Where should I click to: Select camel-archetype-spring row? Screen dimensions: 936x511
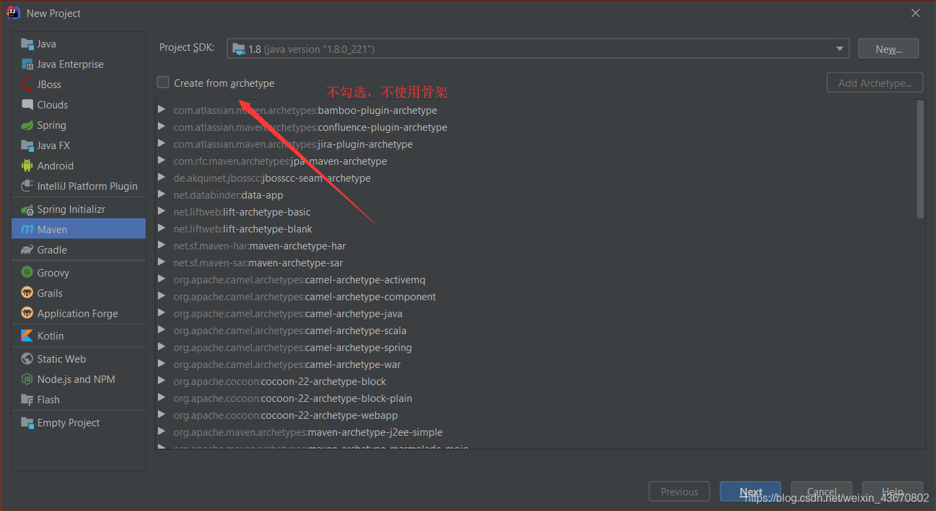pyautogui.click(x=535, y=347)
